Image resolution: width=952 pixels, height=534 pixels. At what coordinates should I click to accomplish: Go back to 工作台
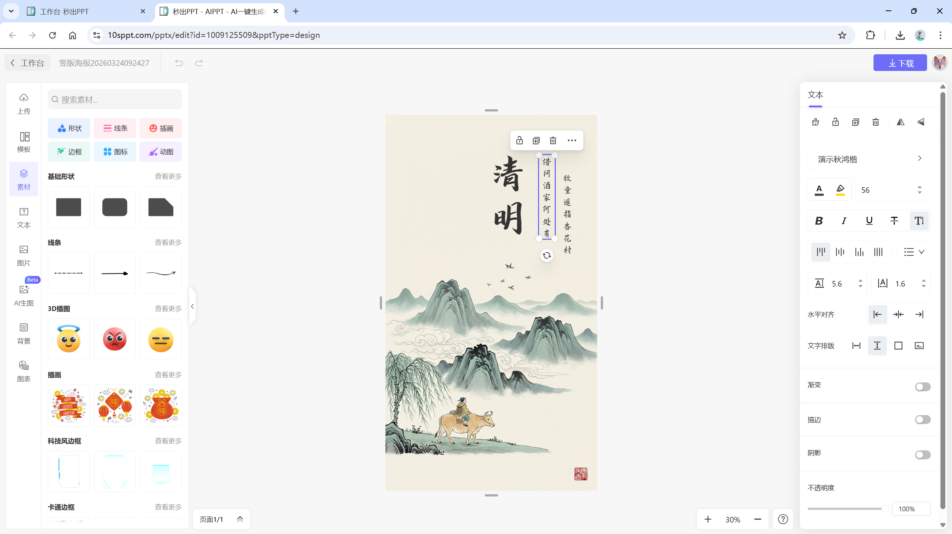click(27, 63)
